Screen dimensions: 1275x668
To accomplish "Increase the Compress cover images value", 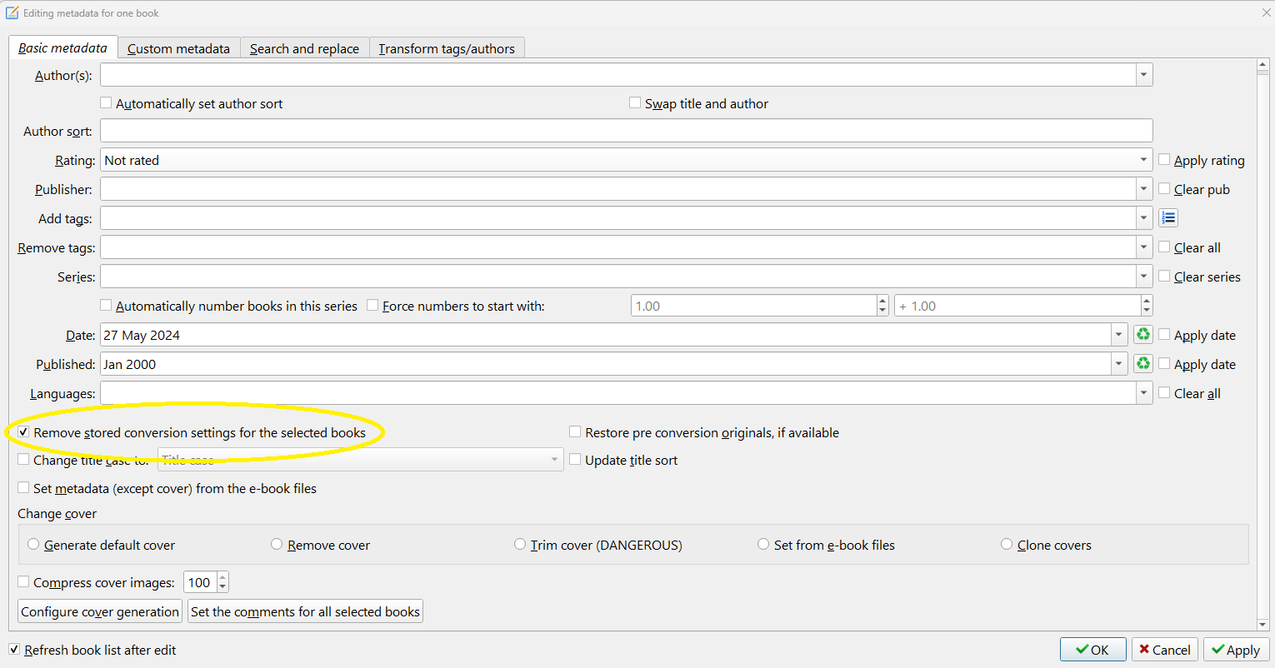I will tap(222, 578).
